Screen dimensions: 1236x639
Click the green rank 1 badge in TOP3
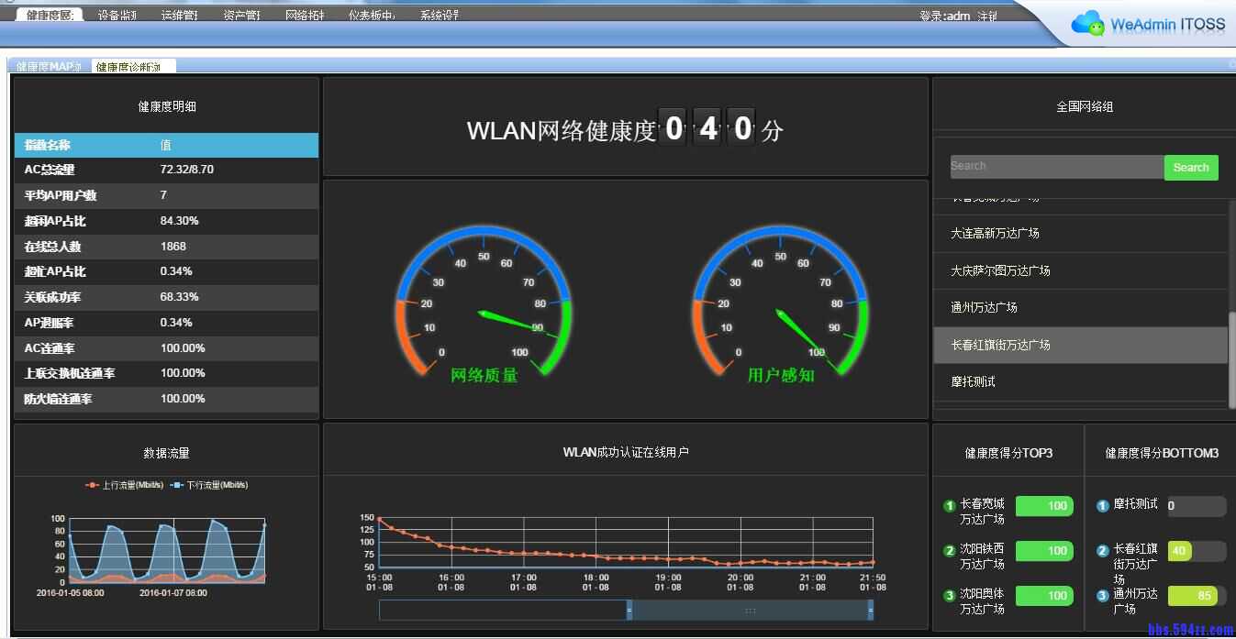coord(949,506)
